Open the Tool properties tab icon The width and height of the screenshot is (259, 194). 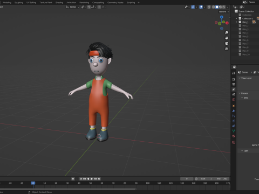[x=234, y=73]
